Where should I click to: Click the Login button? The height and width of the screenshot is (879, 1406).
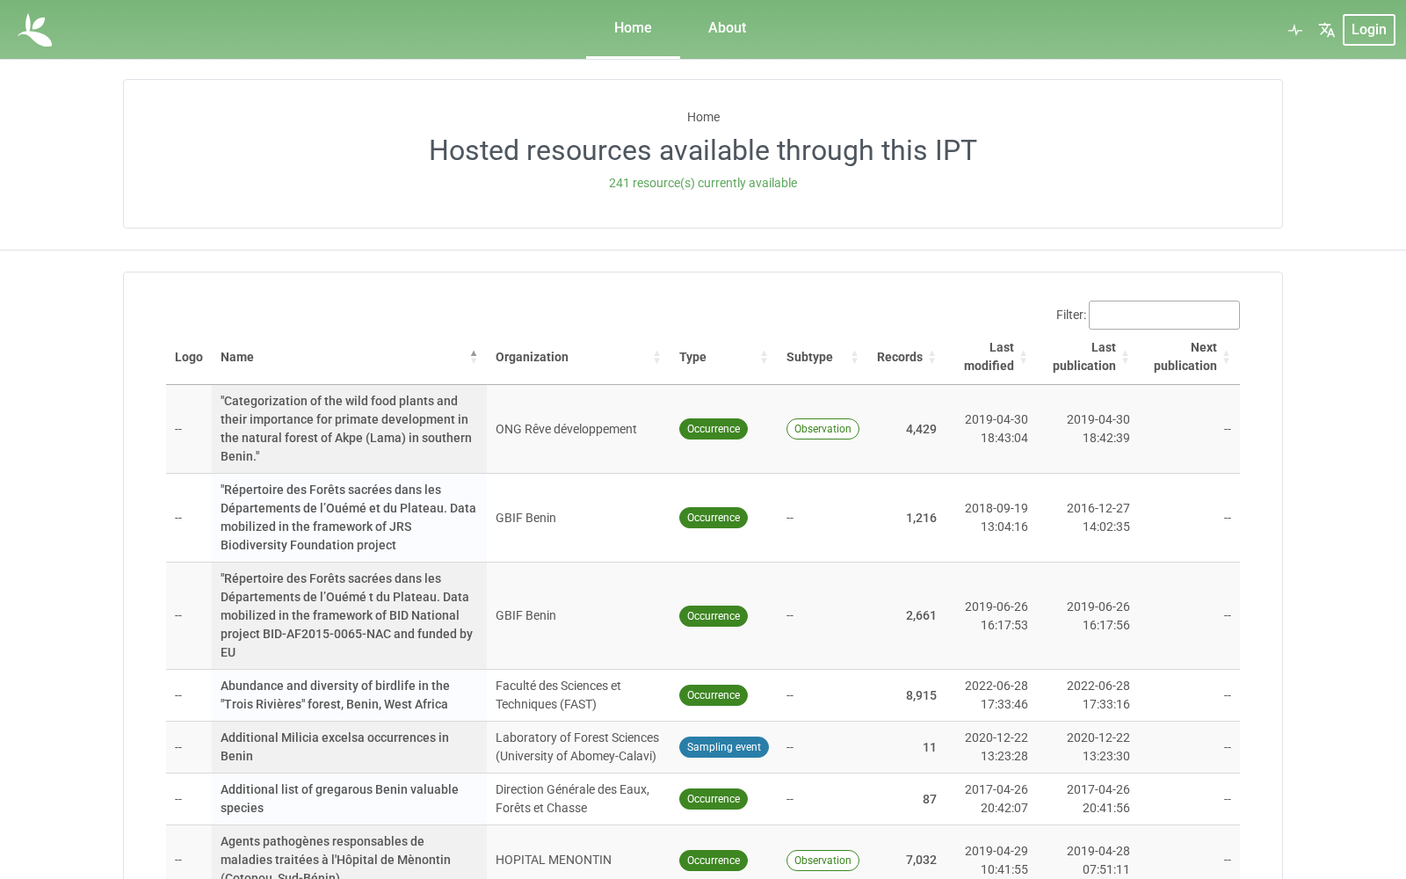(1368, 30)
